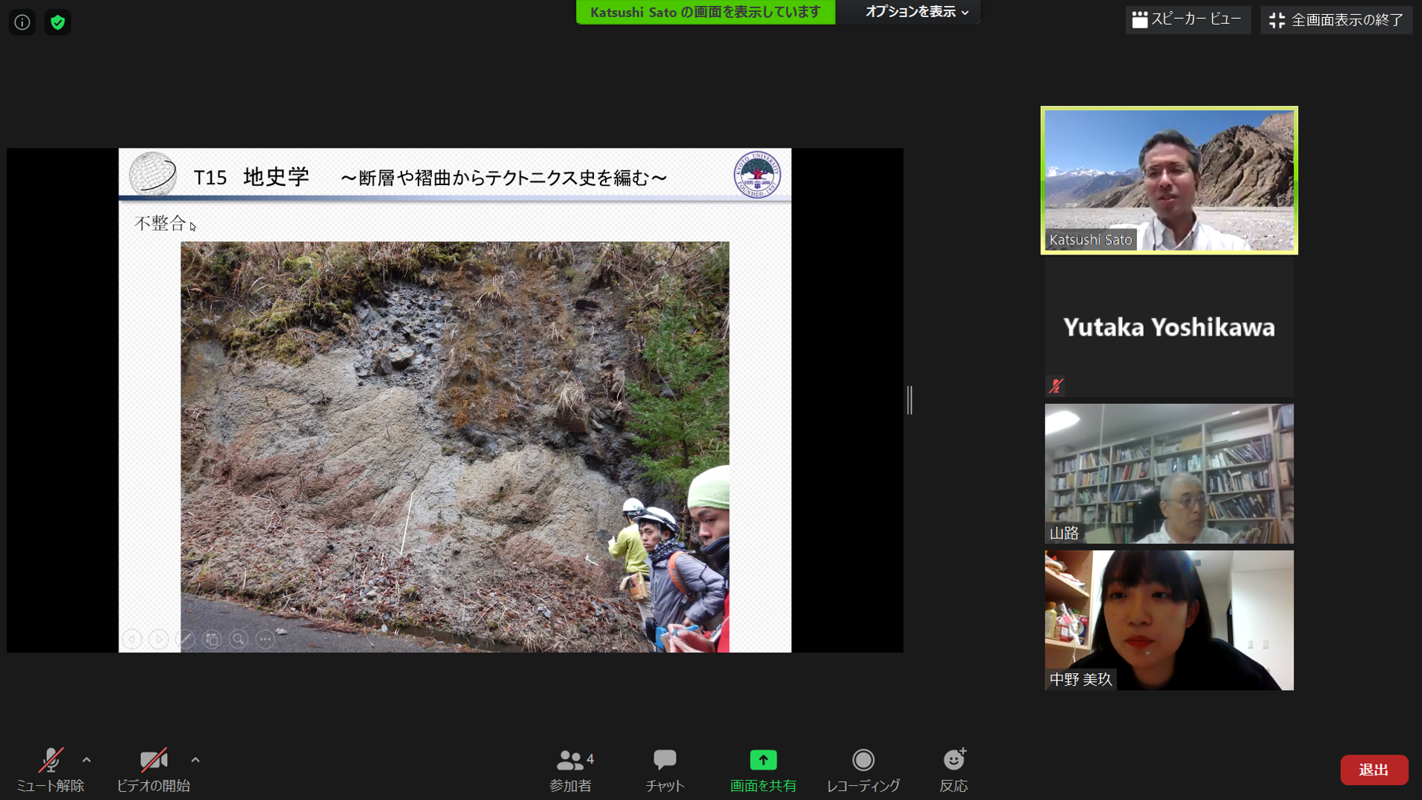
Task: Expand video options arrow next to camera
Action: coord(195,760)
